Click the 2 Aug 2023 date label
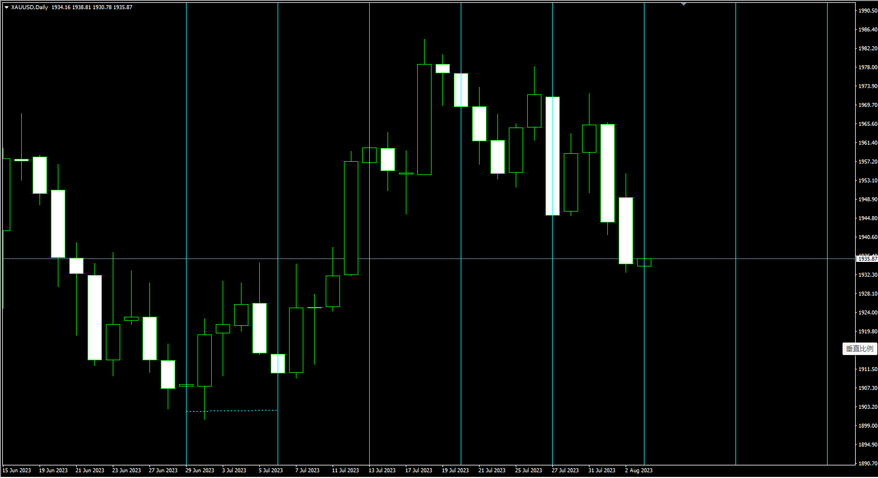Viewport: 878px width, 478px height. pyautogui.click(x=638, y=471)
